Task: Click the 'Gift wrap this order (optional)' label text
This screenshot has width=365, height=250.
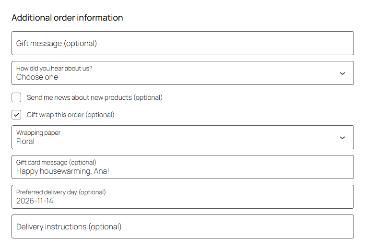Action: click(x=71, y=115)
